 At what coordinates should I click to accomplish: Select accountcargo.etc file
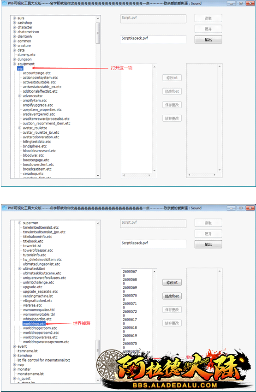coord(37,73)
